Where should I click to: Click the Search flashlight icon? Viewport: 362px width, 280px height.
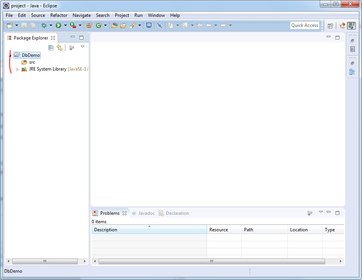pos(133,25)
